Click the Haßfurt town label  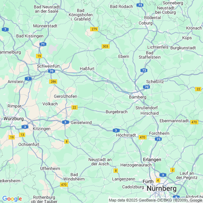[x=87, y=69]
